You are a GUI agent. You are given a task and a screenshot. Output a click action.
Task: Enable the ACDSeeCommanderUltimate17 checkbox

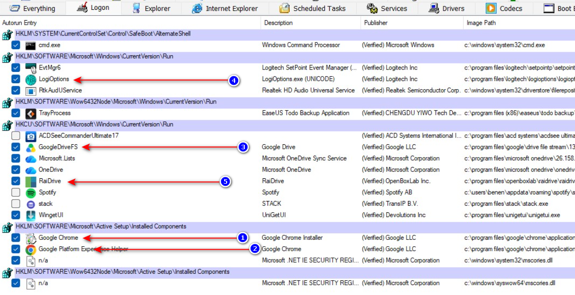(15, 135)
